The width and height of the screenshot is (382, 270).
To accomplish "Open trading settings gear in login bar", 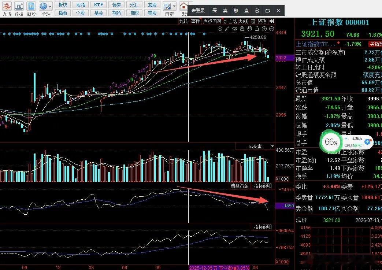I will [x=257, y=11].
